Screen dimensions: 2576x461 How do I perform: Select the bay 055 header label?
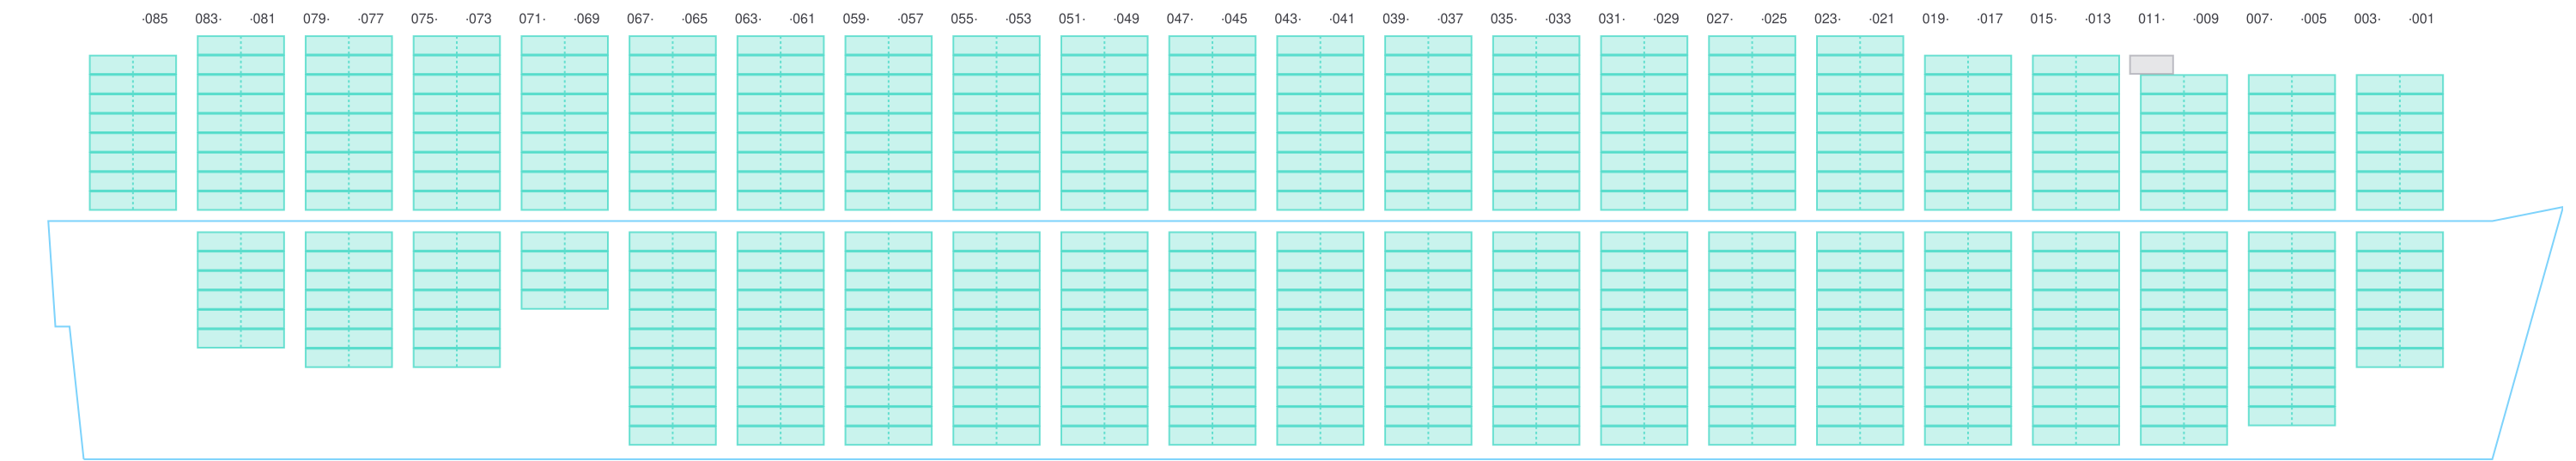point(964,19)
